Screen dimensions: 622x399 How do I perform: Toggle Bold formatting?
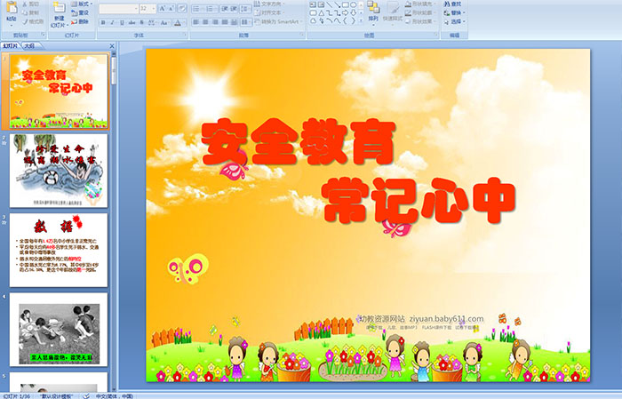[103, 22]
